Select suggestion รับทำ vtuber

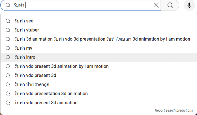click(x=27, y=30)
